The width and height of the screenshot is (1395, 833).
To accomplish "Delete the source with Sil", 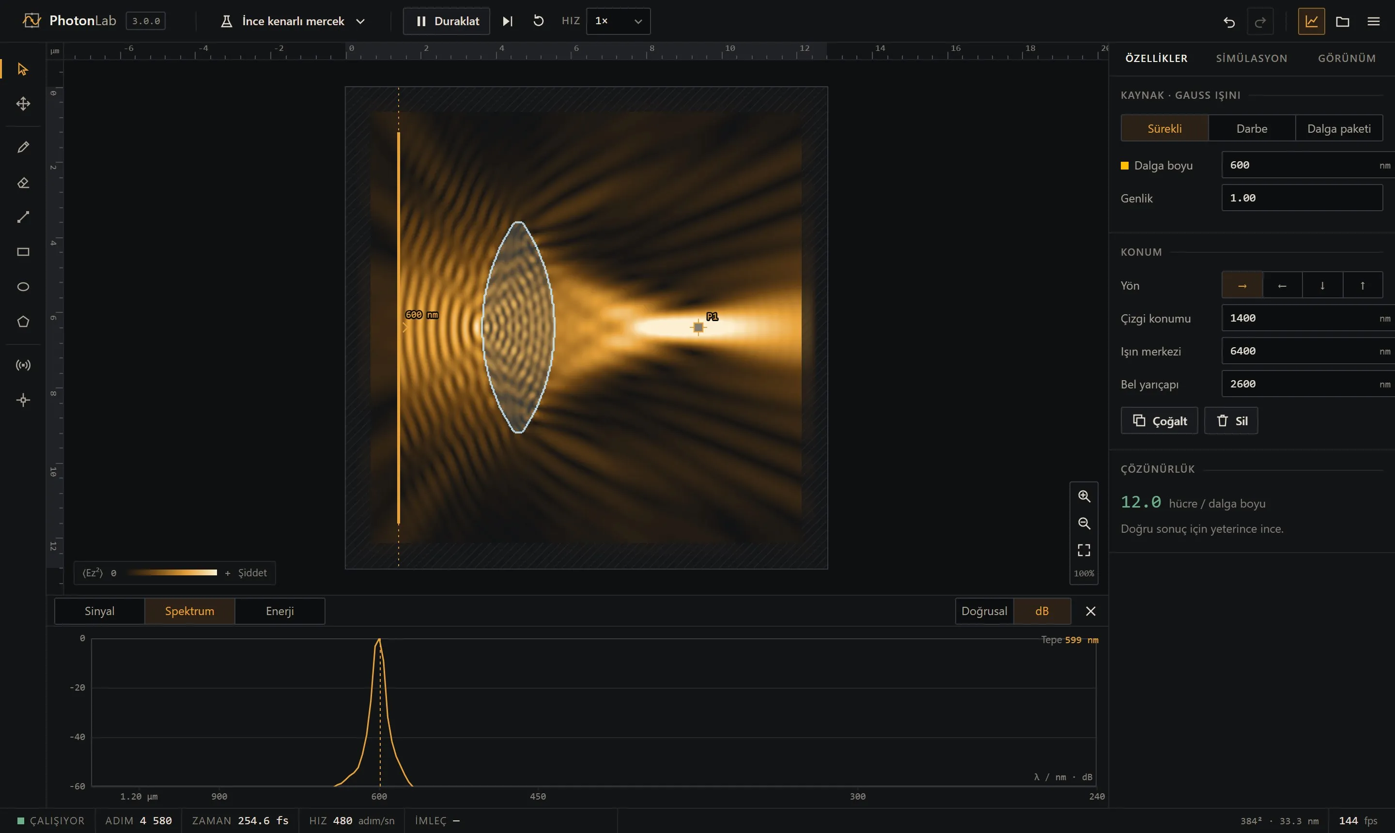I will [1231, 421].
